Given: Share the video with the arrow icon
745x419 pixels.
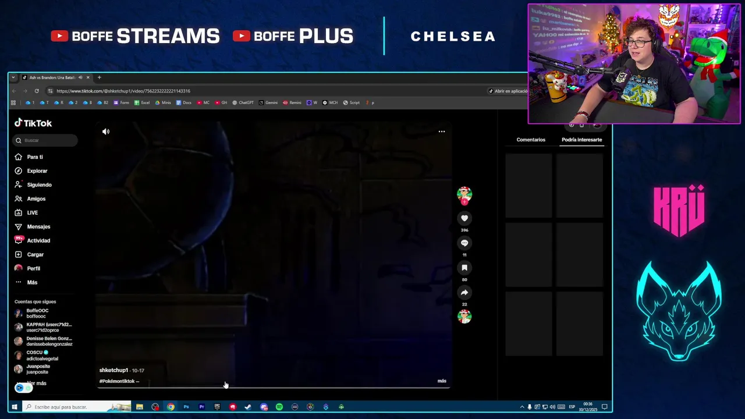Looking at the screenshot, I should pos(464,292).
